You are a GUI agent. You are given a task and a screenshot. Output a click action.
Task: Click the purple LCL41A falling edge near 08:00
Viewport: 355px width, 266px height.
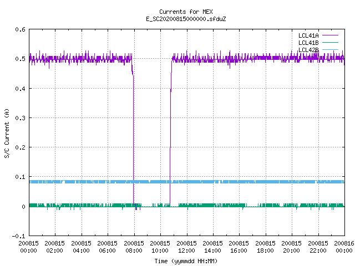[133, 136]
